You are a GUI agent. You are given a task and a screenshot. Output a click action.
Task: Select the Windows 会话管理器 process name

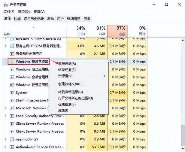click(x=32, y=77)
